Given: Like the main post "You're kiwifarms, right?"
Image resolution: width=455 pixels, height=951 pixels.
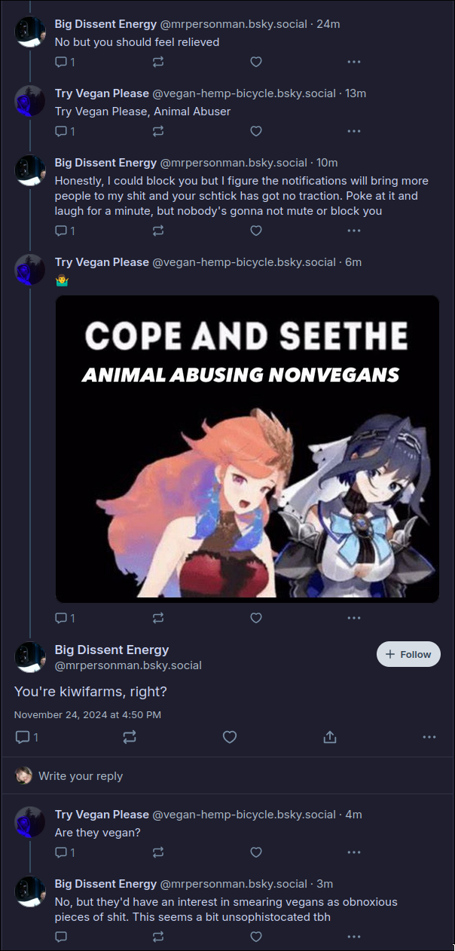Looking at the screenshot, I should pyautogui.click(x=230, y=737).
